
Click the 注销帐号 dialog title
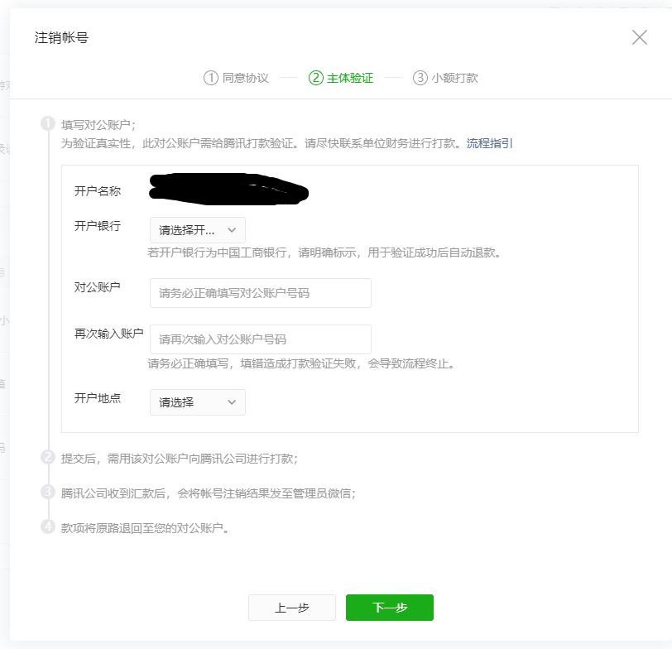(x=62, y=38)
